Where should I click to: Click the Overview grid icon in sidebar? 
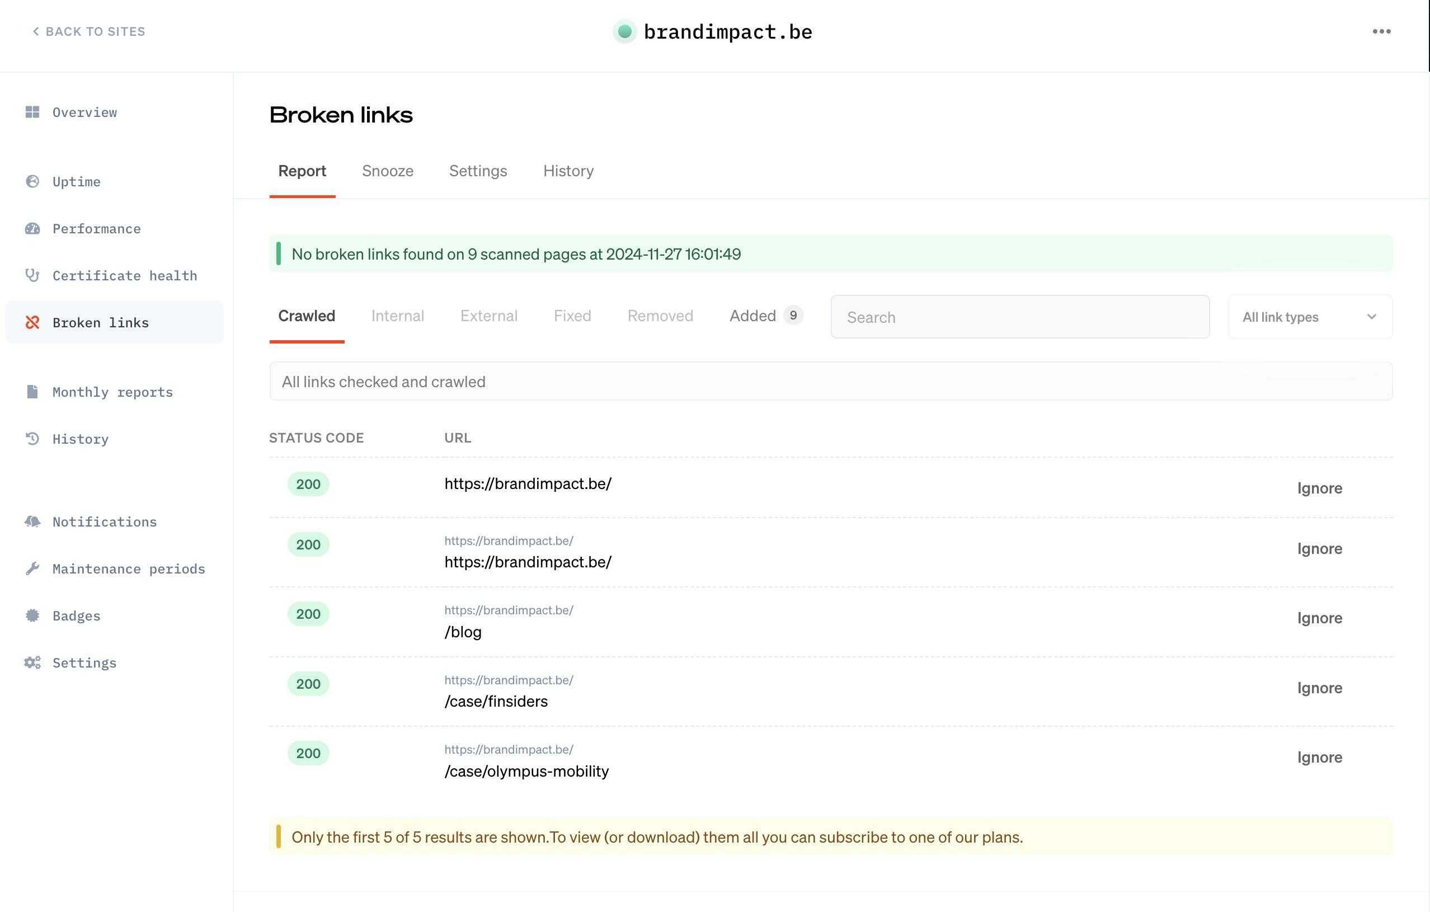(32, 112)
